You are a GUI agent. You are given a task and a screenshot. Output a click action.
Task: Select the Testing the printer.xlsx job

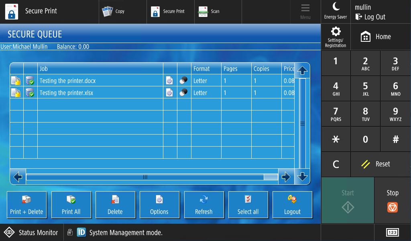point(66,93)
